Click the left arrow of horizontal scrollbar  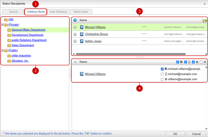tap(74, 54)
